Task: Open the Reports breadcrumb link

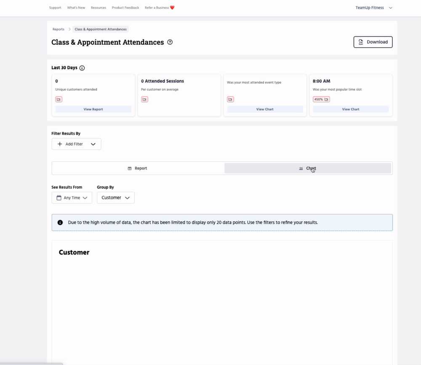Action: tap(59, 30)
